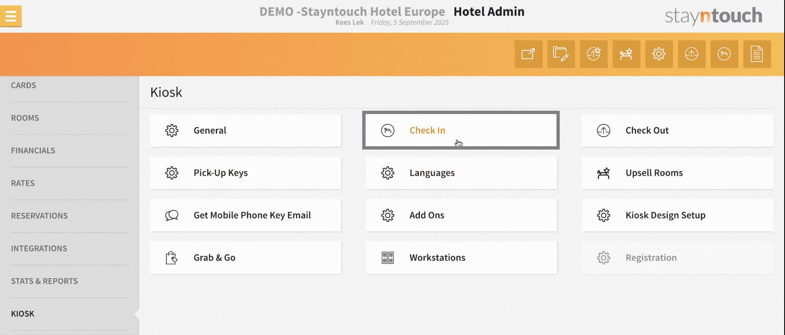Image resolution: width=785 pixels, height=335 pixels.
Task: Select Integrations in the sidebar
Action: click(39, 249)
